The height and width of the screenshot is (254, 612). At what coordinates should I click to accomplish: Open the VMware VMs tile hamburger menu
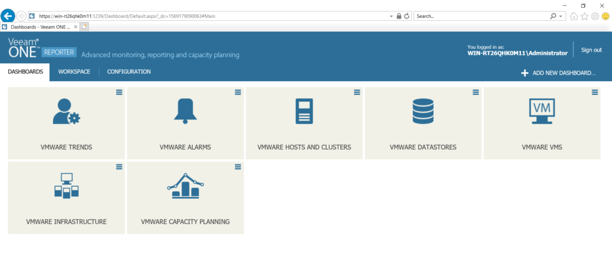(x=595, y=92)
